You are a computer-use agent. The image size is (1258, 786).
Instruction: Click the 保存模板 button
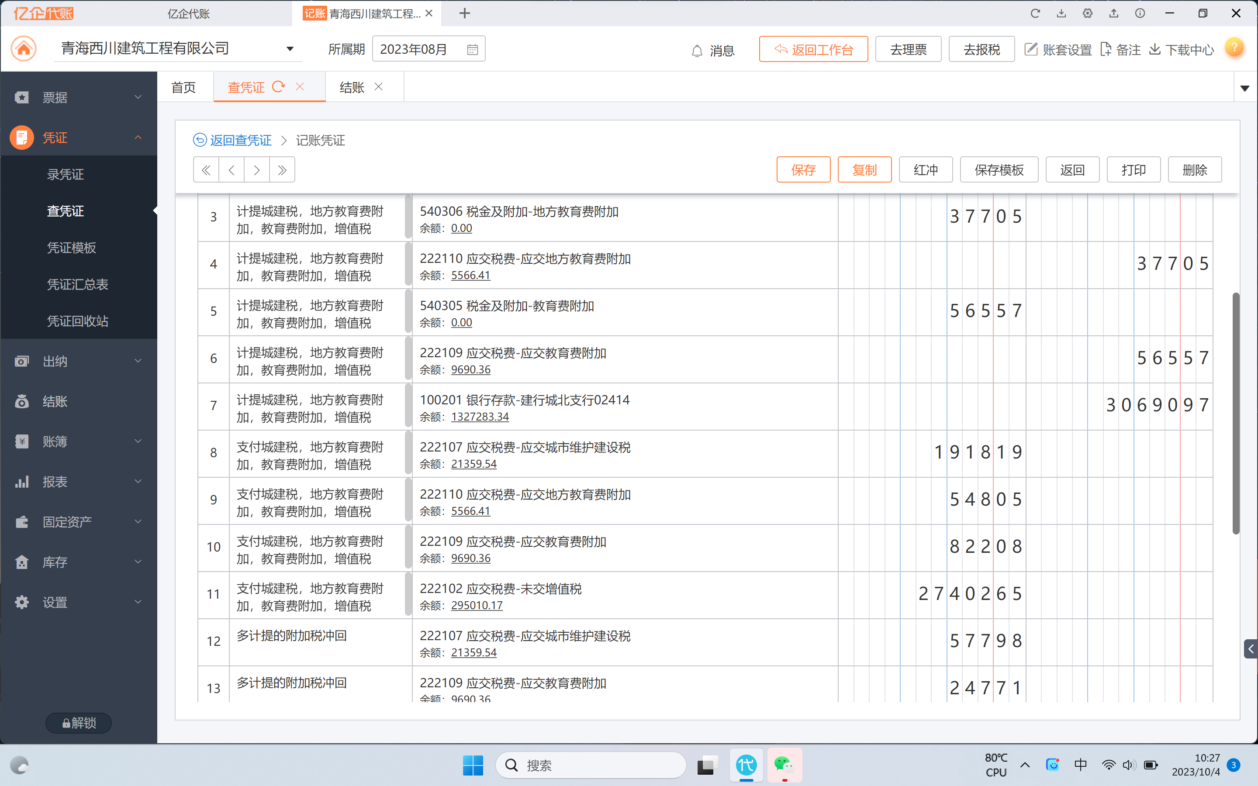[x=999, y=169]
